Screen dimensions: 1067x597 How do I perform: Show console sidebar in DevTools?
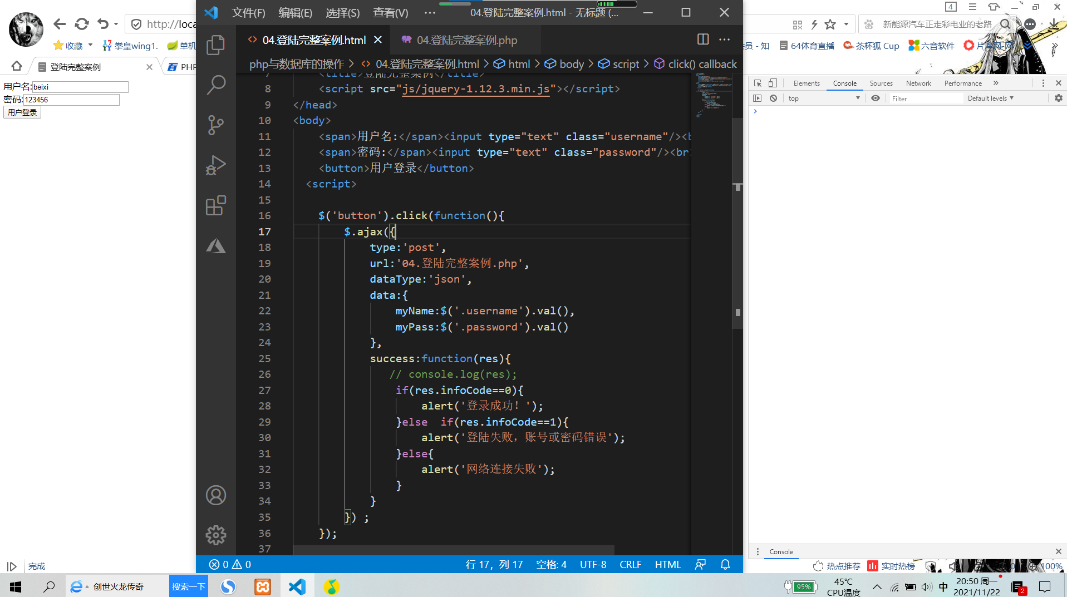[x=757, y=98]
